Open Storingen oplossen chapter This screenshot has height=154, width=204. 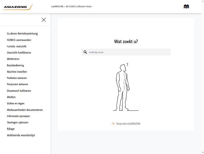click(18, 122)
